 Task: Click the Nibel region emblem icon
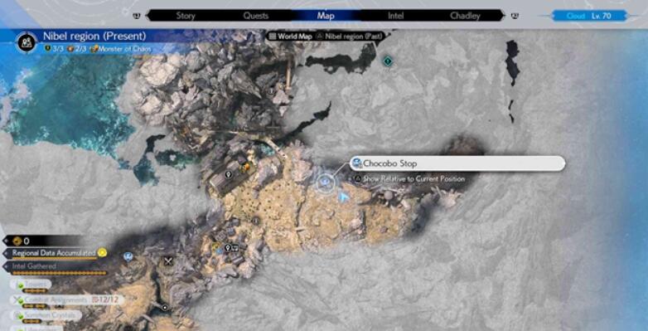coord(27,42)
